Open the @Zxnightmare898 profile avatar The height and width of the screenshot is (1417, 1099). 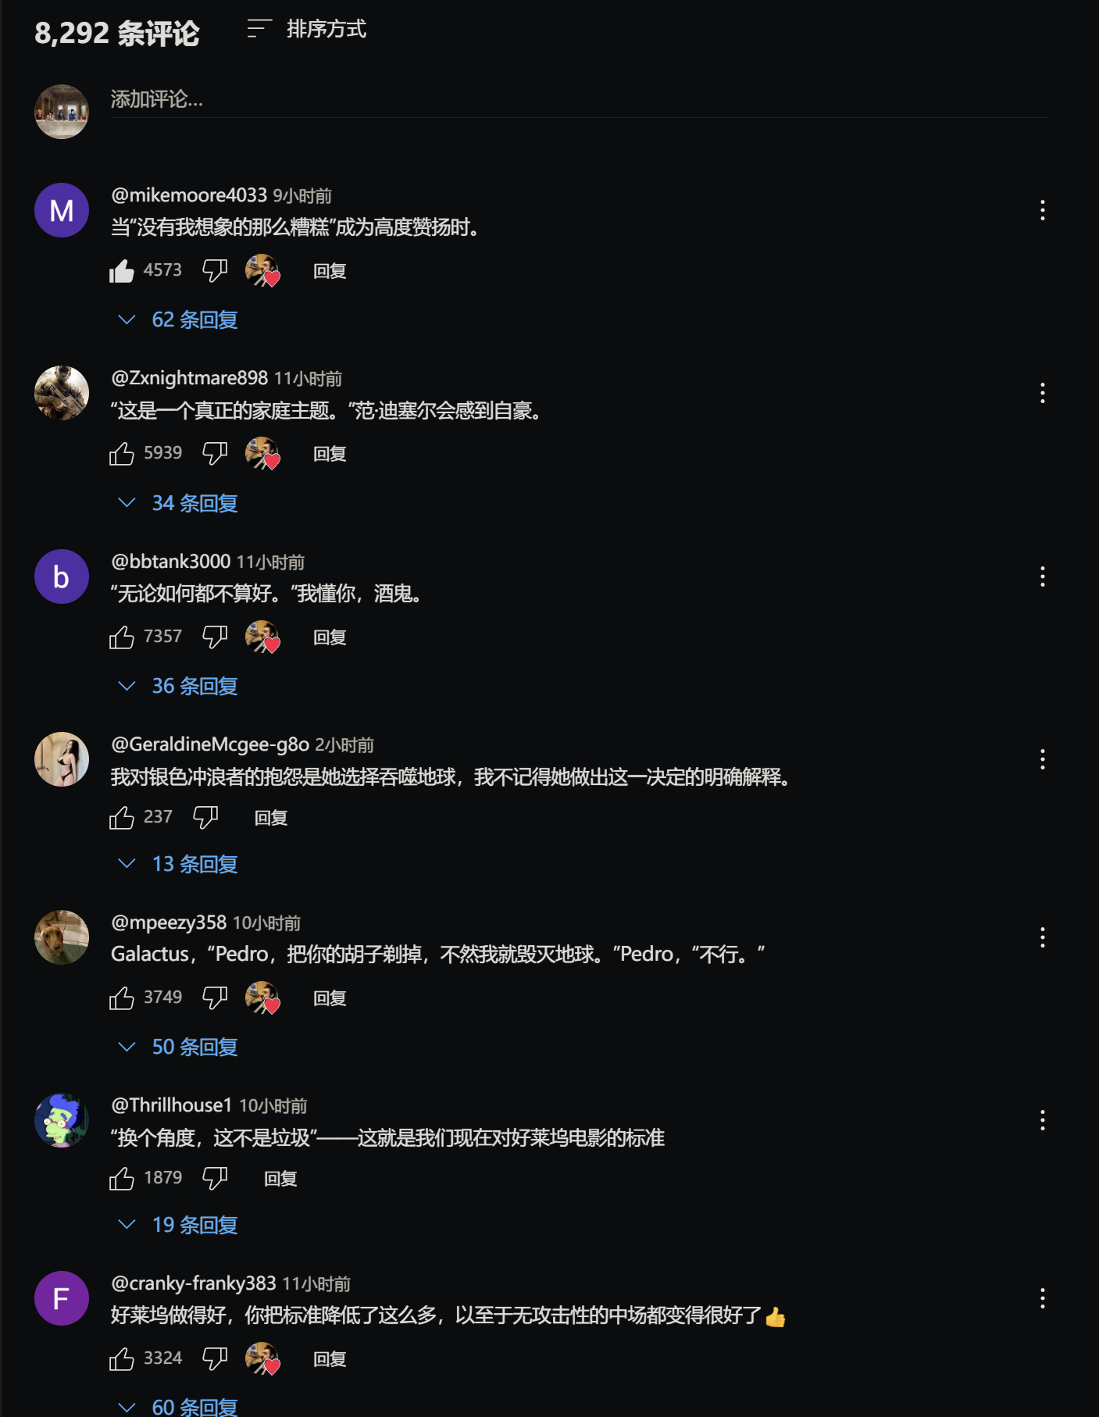click(x=62, y=393)
